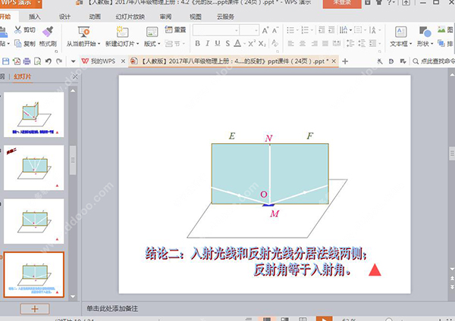Screen dimensions: 455x321
Task: Open the Slide Show (幻灯片放映) tab
Action: coord(130,17)
